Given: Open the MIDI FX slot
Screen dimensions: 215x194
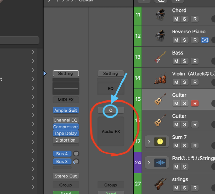Looking at the screenshot, I should 66,99.
